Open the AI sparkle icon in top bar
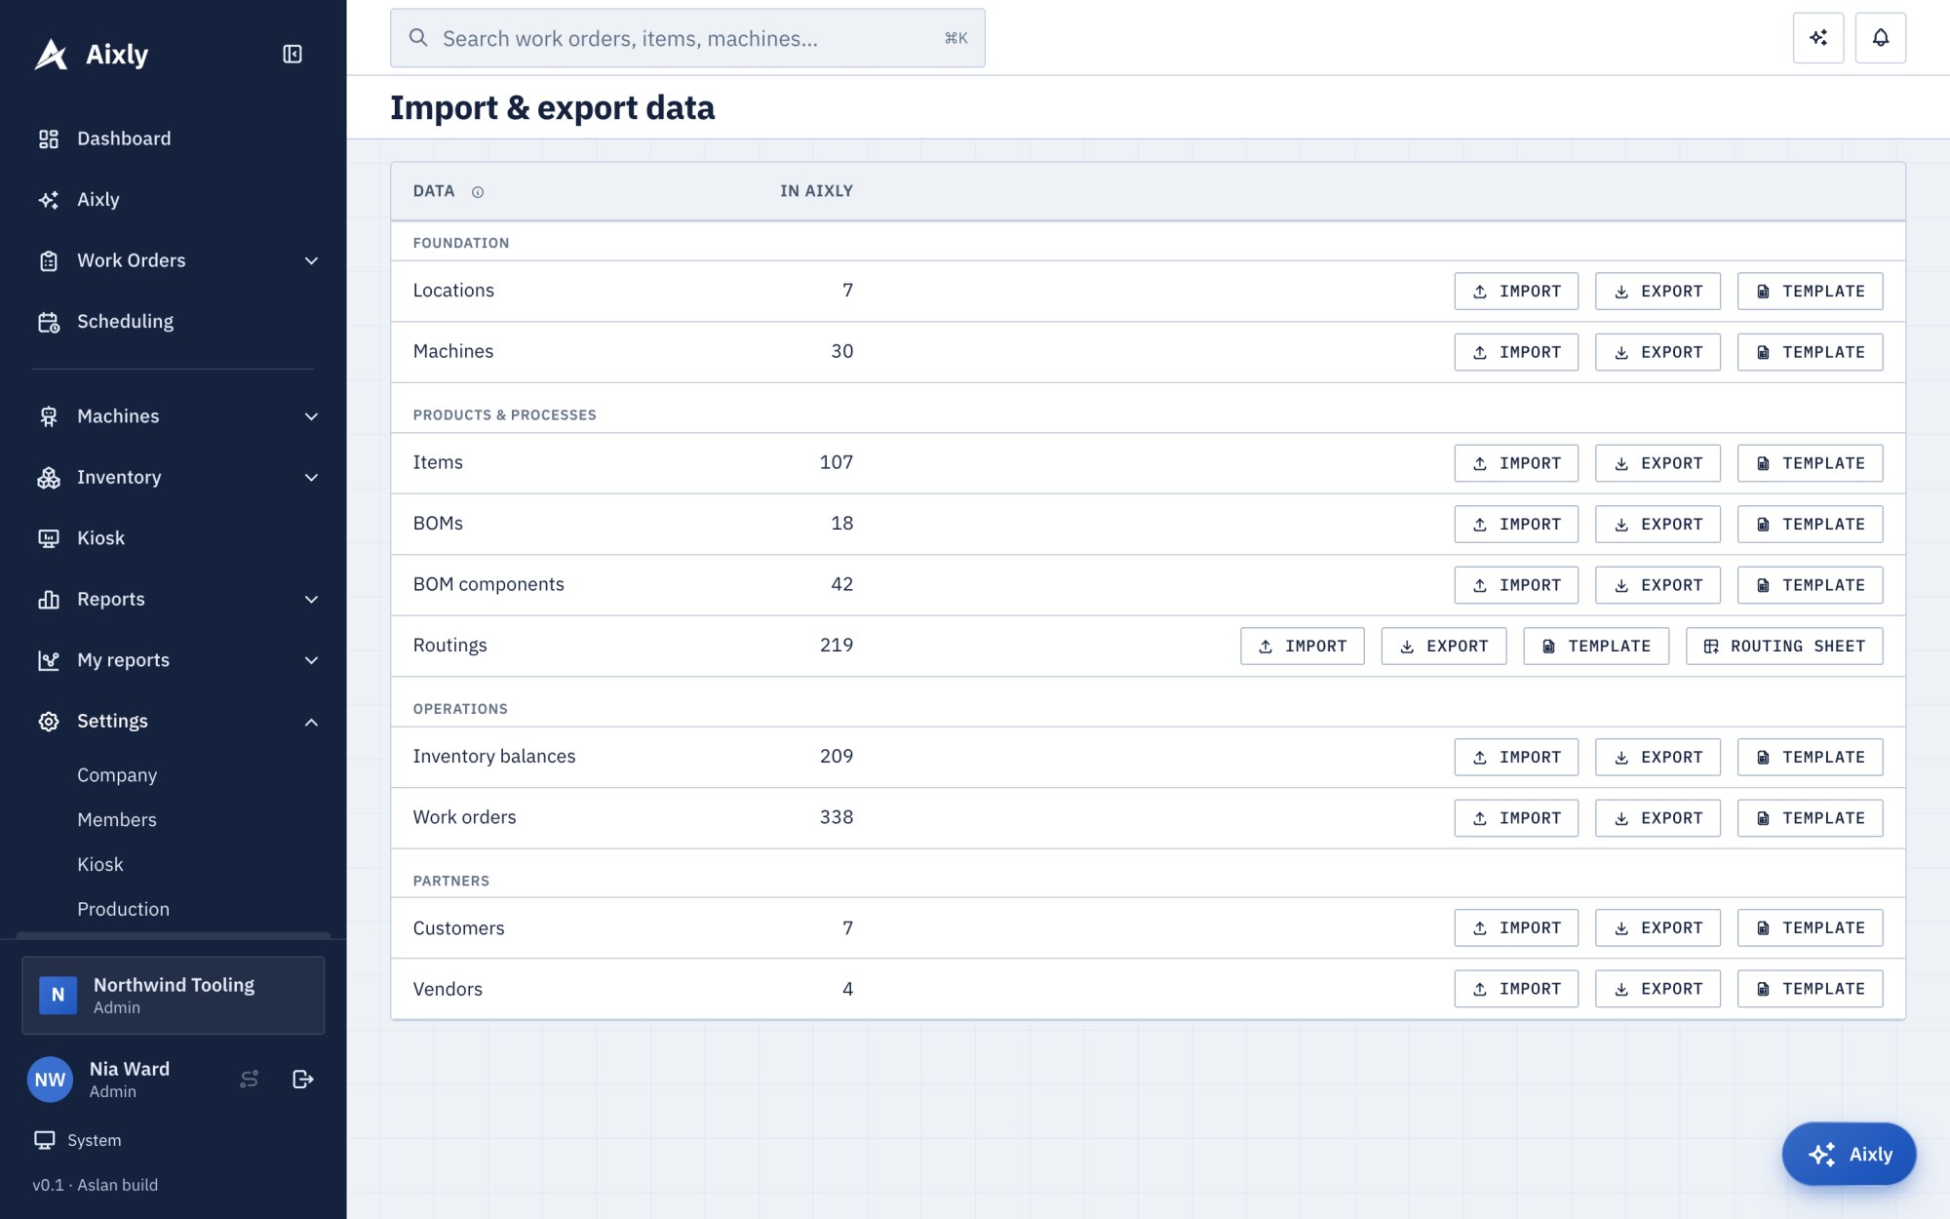Screen dimensions: 1950x1219 (1818, 38)
